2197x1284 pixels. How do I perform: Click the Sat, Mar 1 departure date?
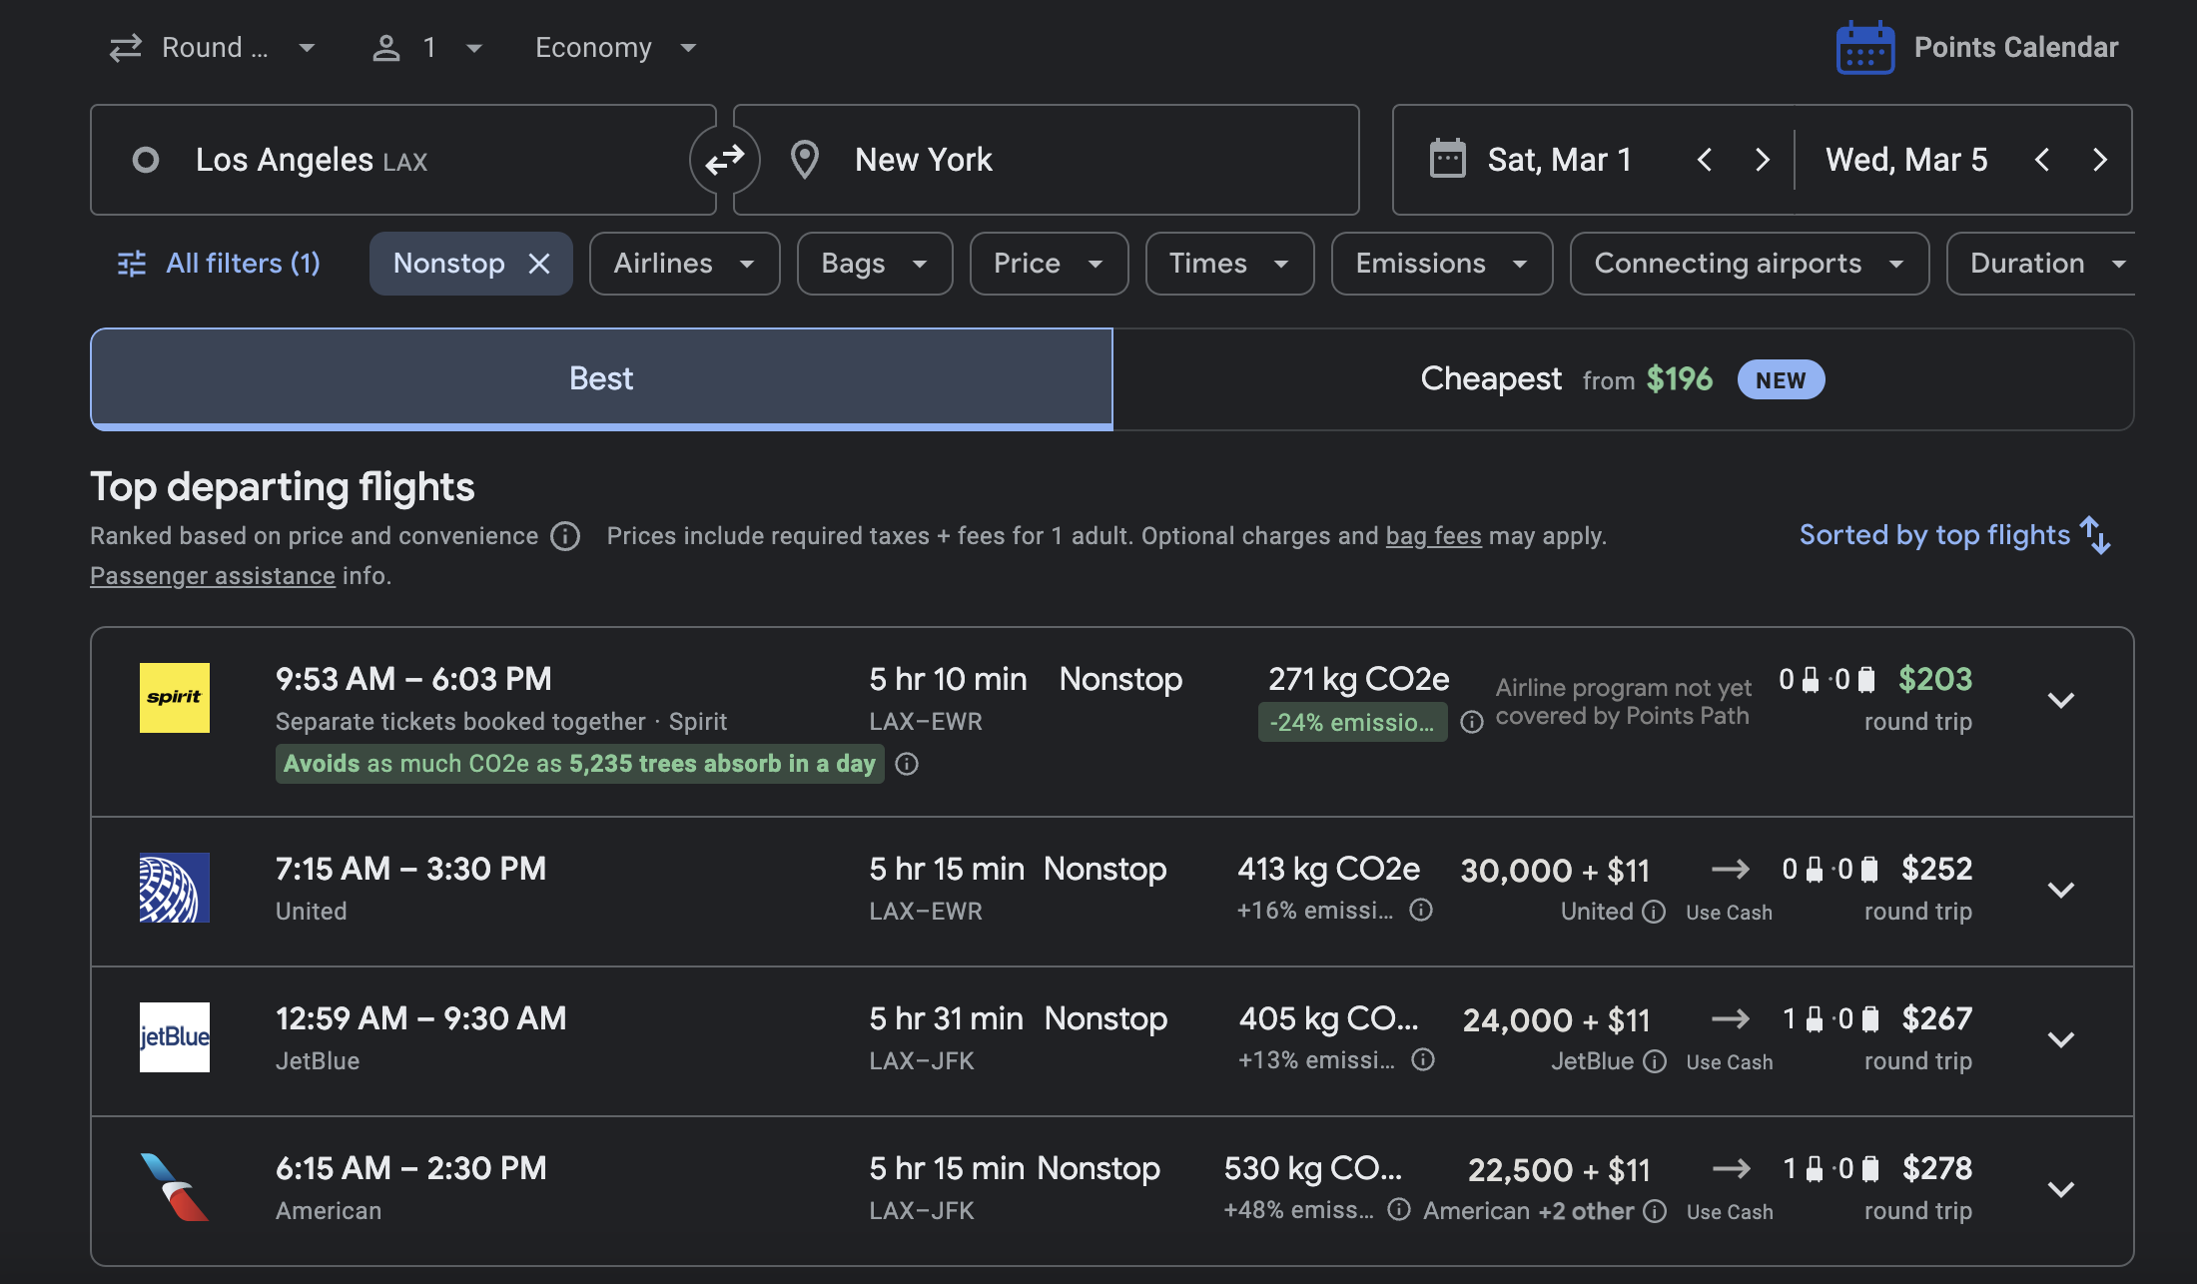(x=1559, y=160)
